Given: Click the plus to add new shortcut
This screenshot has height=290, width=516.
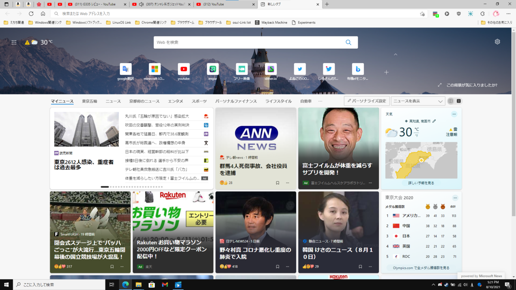Looking at the screenshot, I should point(386,72).
